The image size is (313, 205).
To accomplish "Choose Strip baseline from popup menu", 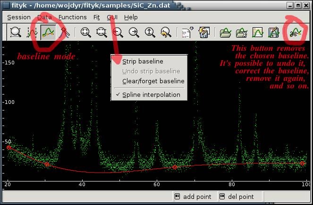I will [x=149, y=62].
